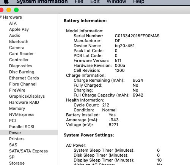Select ATA in the sidebar
This screenshot has height=165, width=190.
13,23
